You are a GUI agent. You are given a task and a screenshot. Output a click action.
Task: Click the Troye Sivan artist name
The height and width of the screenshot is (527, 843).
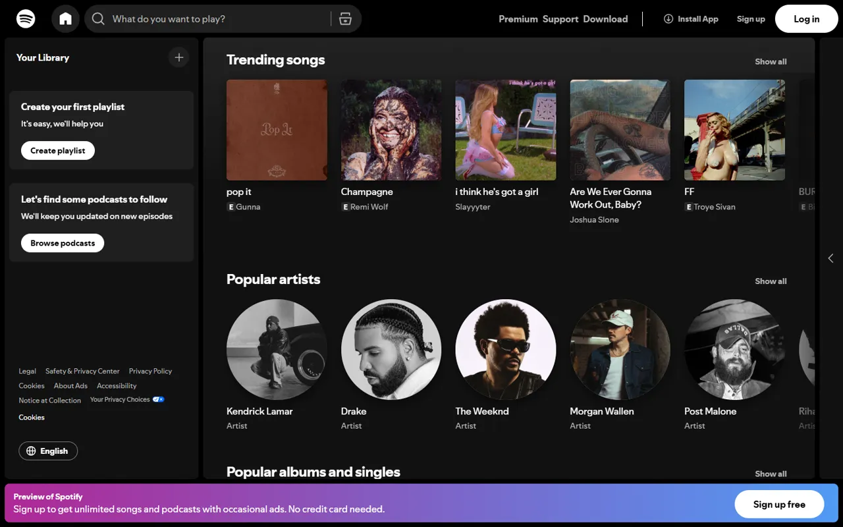coord(715,207)
